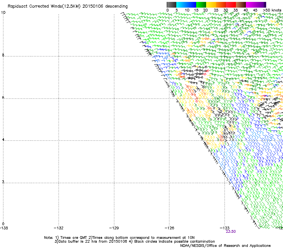Click the note 'Data buffer is 22 hrs from 20150106'
Viewport: 283px width, 248px height.
pyautogui.click(x=92, y=242)
